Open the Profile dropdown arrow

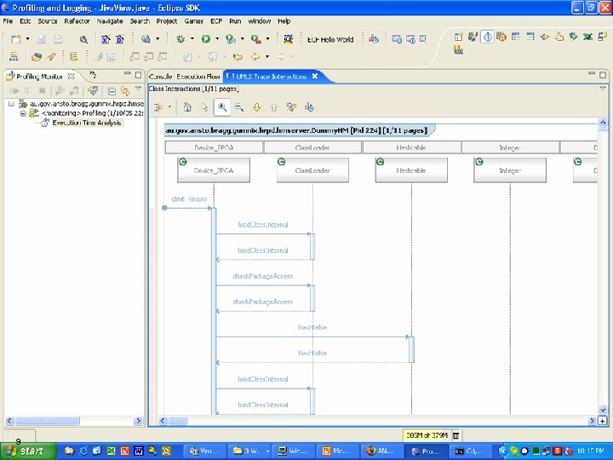243,39
